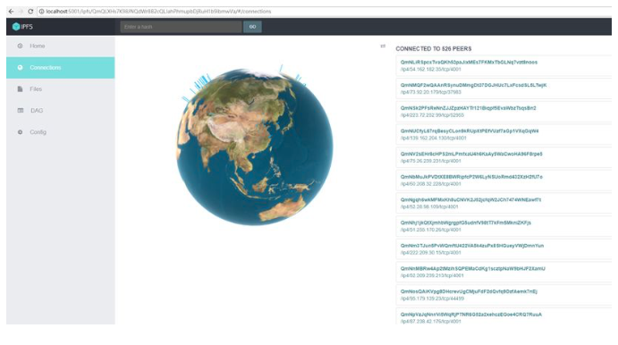Select peer address /ip4/222.209.30.15/tcp/4001
Viewport: 618px width, 345px height.
[x=430, y=252]
